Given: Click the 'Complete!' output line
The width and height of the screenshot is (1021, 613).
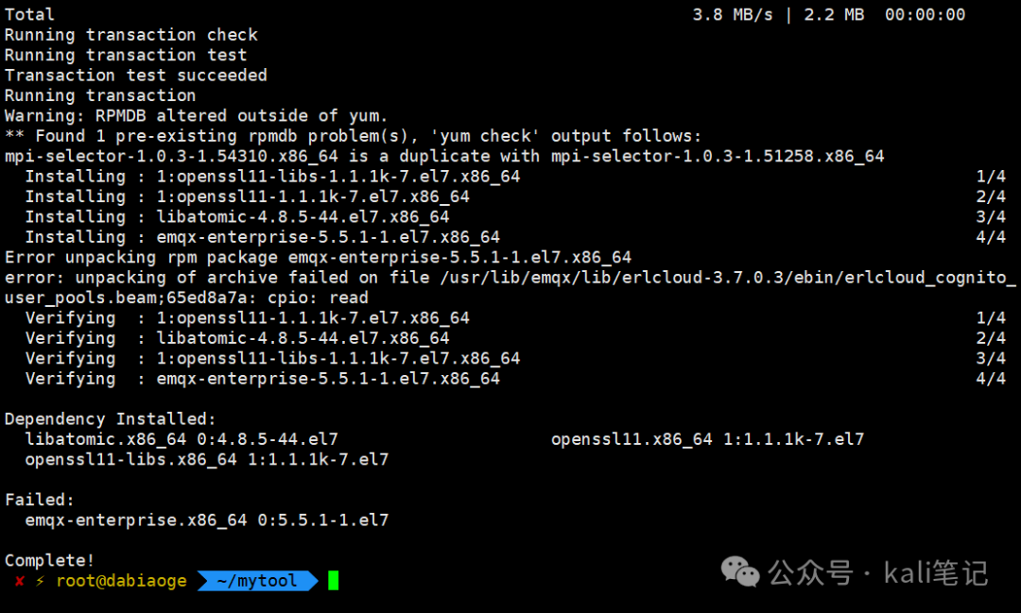Looking at the screenshot, I should pyautogui.click(x=49, y=560).
